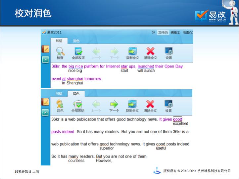The width and height of the screenshot is (239, 179).
Task: Click the notebook sidebar icon in lower panel
Action: pos(45,102)
